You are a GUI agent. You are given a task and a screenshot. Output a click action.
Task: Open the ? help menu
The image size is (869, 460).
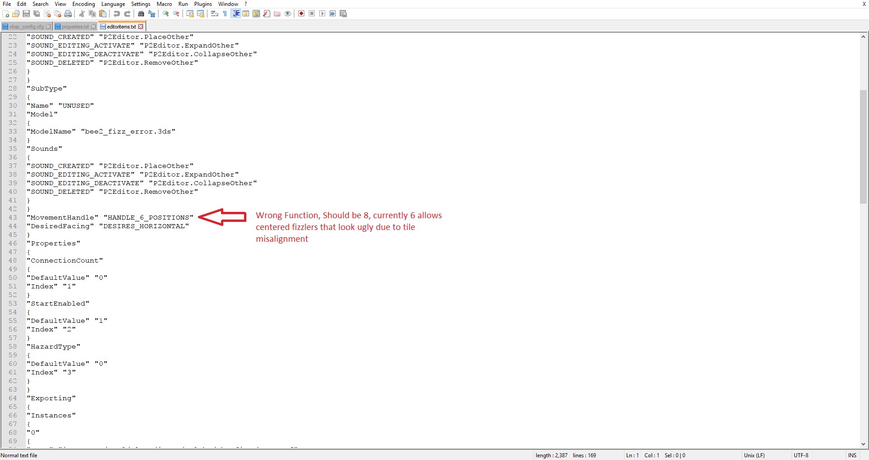point(246,4)
